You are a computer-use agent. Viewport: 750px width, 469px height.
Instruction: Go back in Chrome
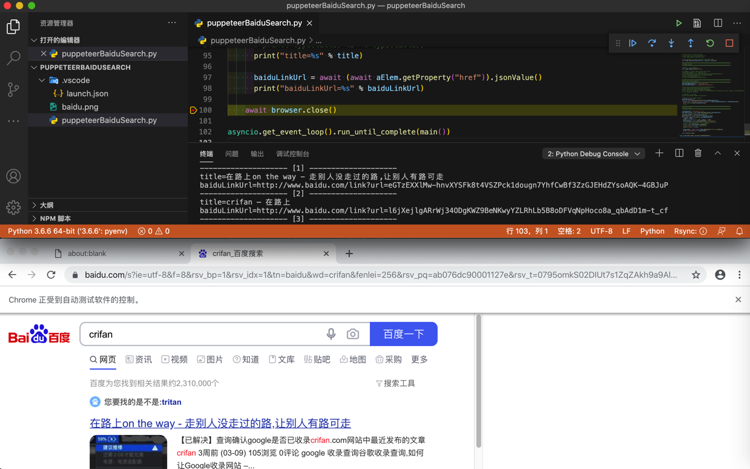[x=12, y=275]
